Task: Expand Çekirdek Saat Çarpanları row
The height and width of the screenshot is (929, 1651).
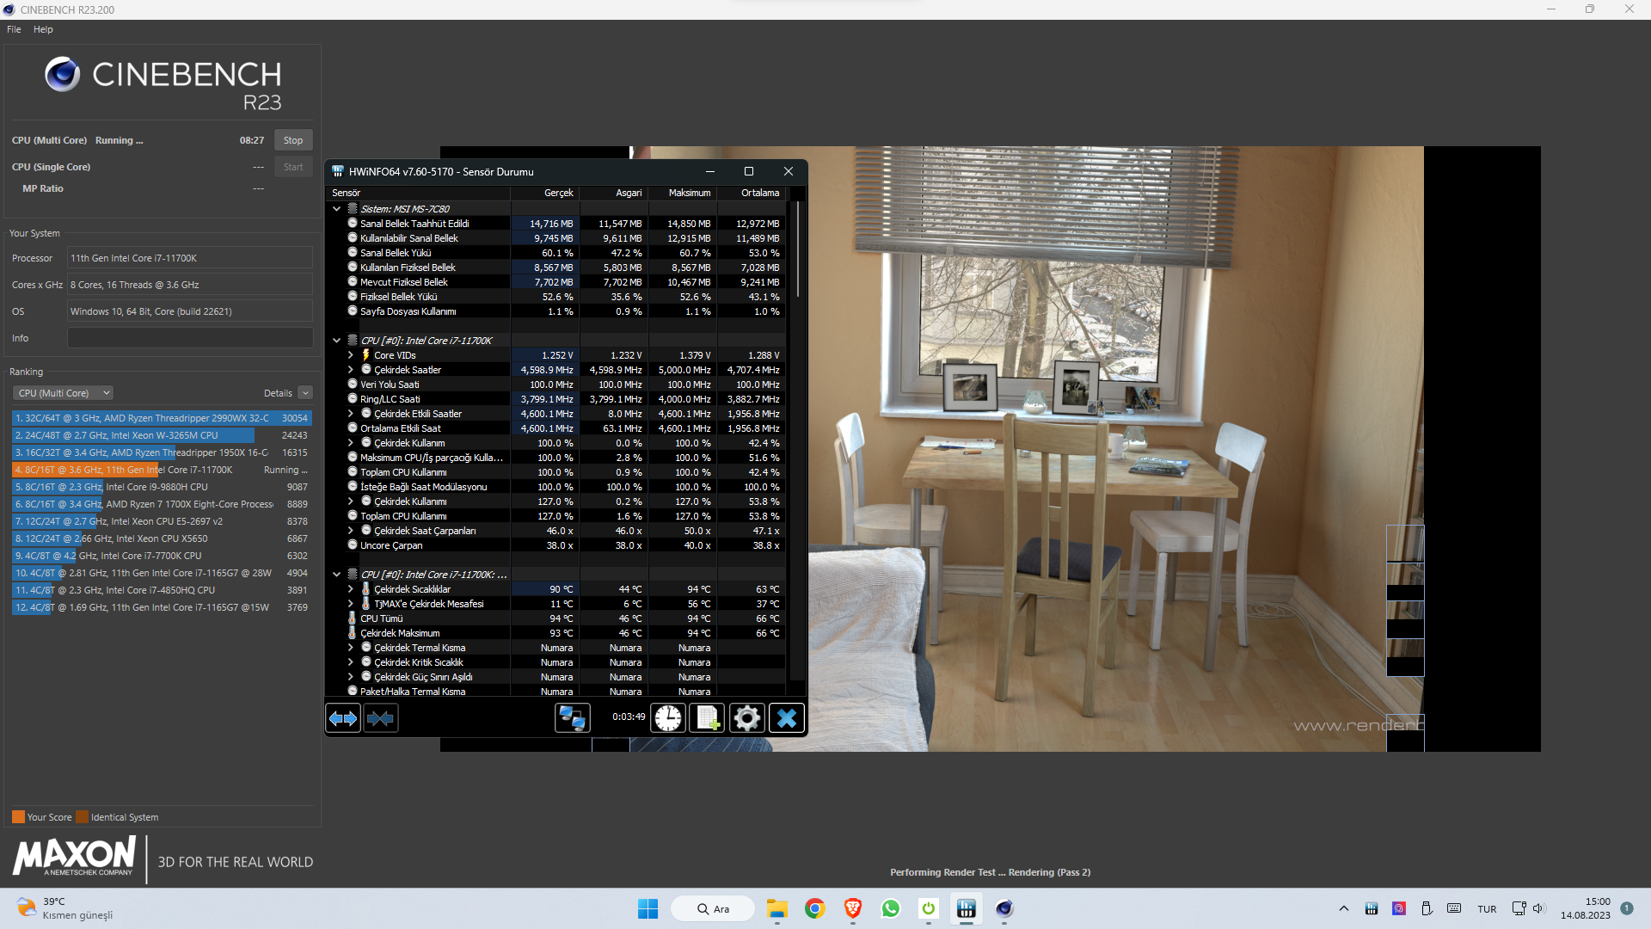Action: (x=351, y=531)
